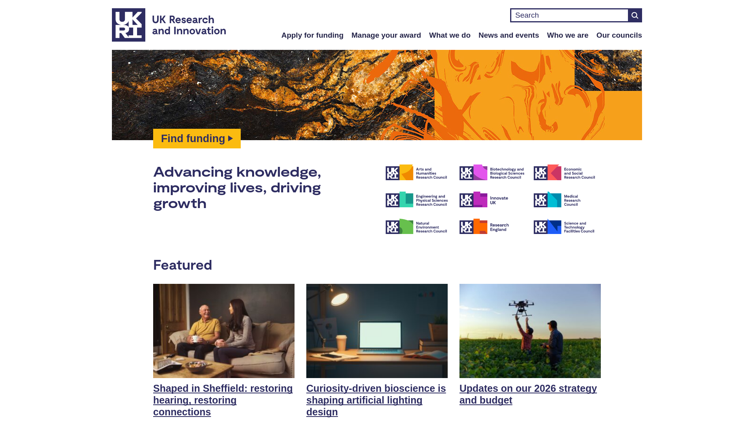Image resolution: width=754 pixels, height=424 pixels.
Task: Click the UK Research and Innovation logo
Action: point(169,25)
